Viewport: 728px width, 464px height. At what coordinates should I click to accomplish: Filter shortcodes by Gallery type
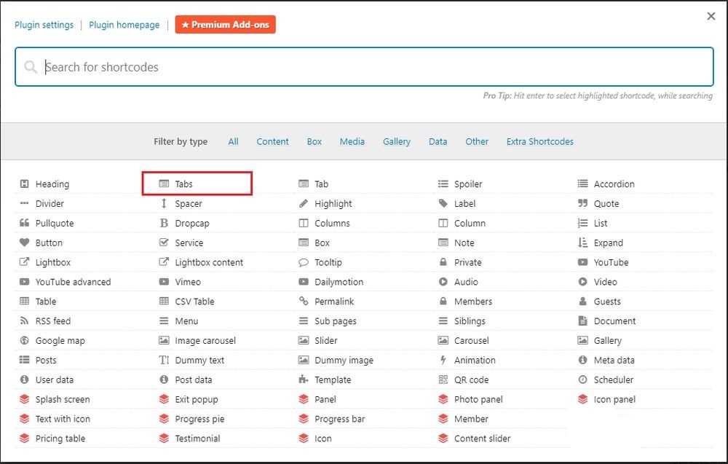tap(397, 141)
